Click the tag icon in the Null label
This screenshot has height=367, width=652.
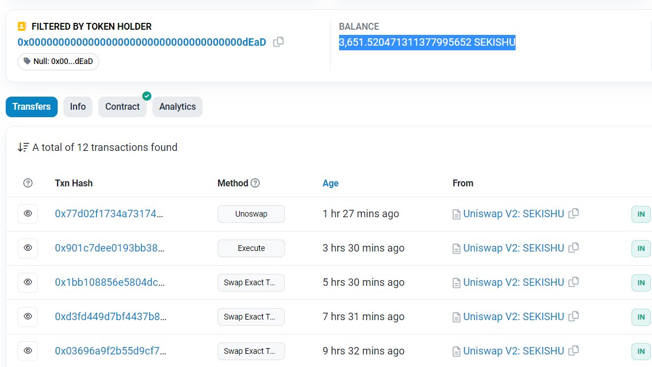click(x=27, y=61)
